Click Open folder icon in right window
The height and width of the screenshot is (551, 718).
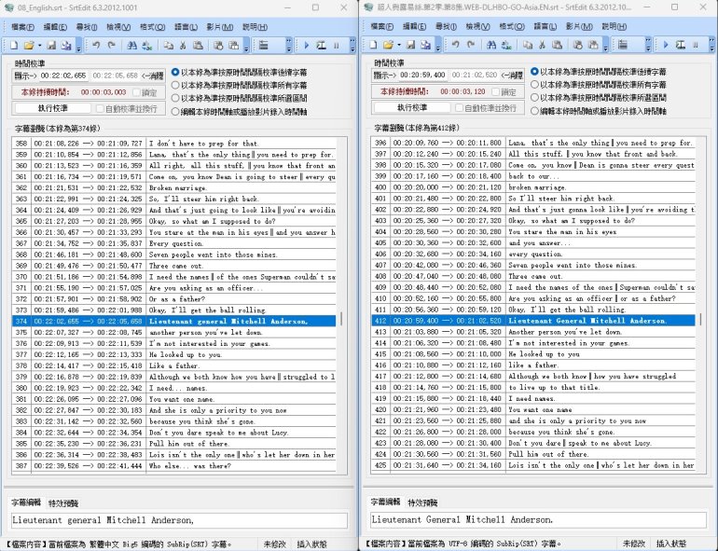(388, 45)
